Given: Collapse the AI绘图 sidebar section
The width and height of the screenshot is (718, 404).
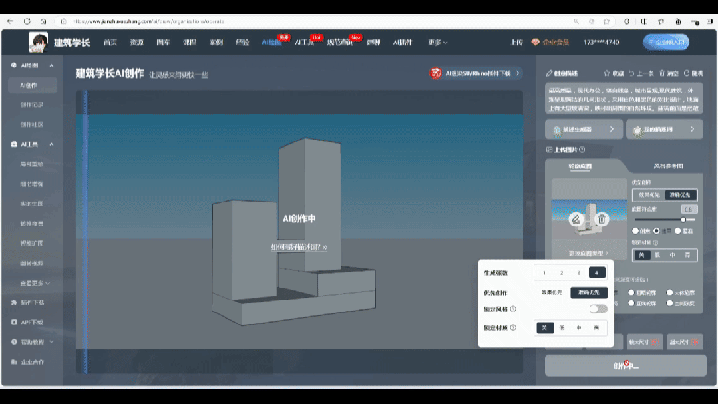Looking at the screenshot, I should 51,65.
